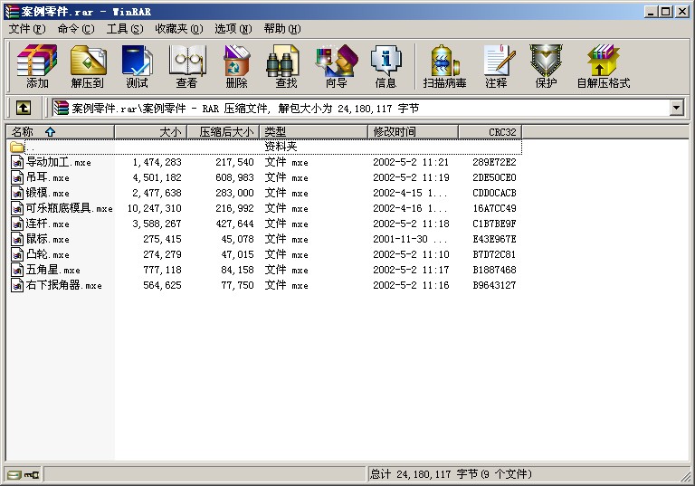Select the file icon of 吊耳.mxe
The height and width of the screenshot is (486, 695).
(x=17, y=177)
